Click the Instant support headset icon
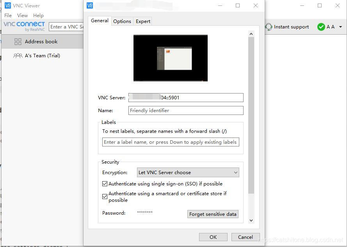 pyautogui.click(x=269, y=27)
